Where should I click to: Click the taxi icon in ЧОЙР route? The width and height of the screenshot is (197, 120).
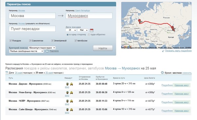(x=72, y=101)
